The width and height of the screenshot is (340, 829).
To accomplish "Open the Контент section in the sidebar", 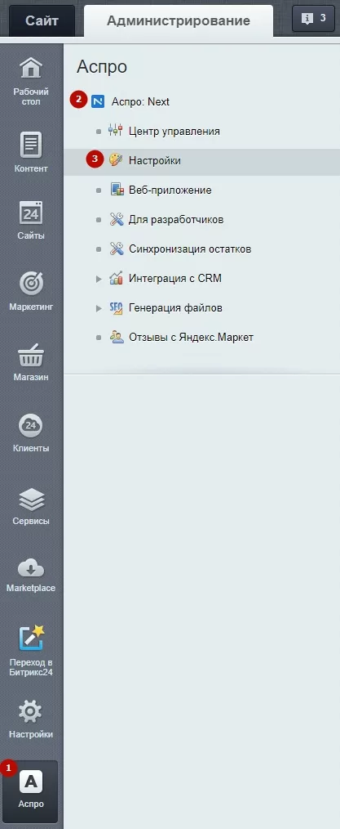I will 30,152.
